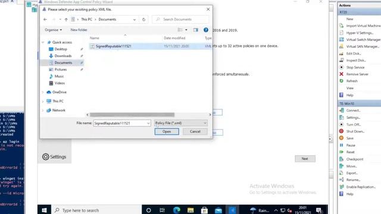Open Microsoft Edge on VM taskbar
The image size is (381, 214).
[176, 210]
